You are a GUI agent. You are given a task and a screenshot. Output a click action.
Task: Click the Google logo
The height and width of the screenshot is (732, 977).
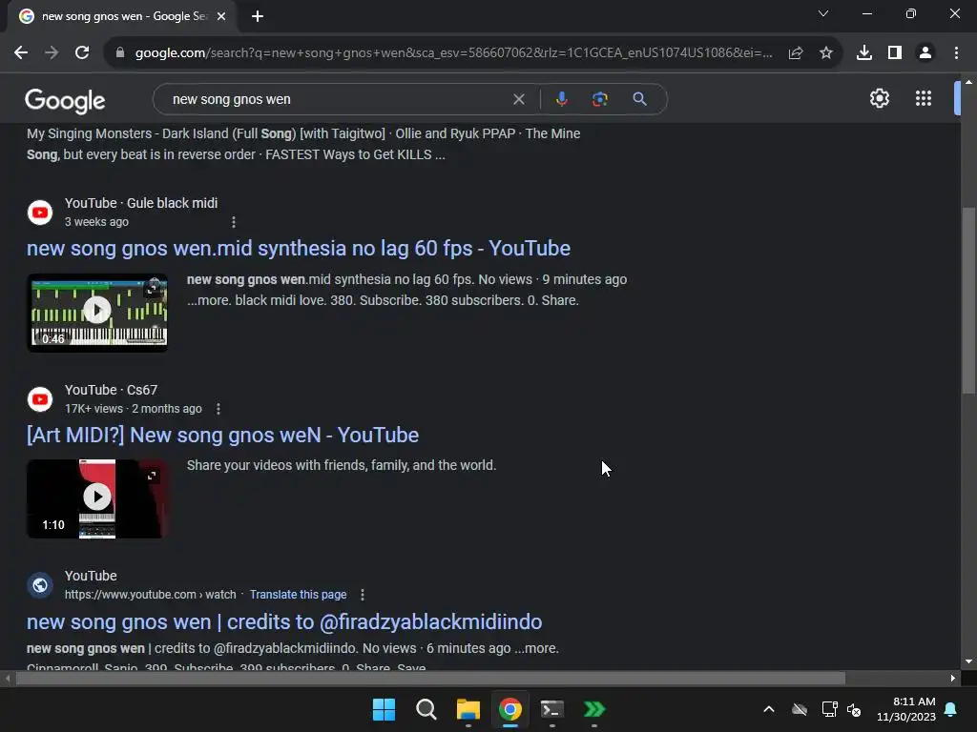click(65, 100)
